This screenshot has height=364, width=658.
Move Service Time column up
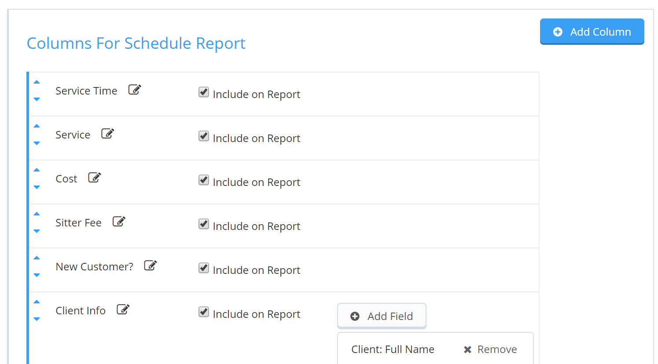point(37,82)
